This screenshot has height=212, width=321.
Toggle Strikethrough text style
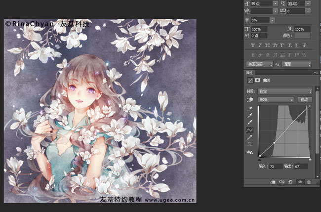pos(304,45)
